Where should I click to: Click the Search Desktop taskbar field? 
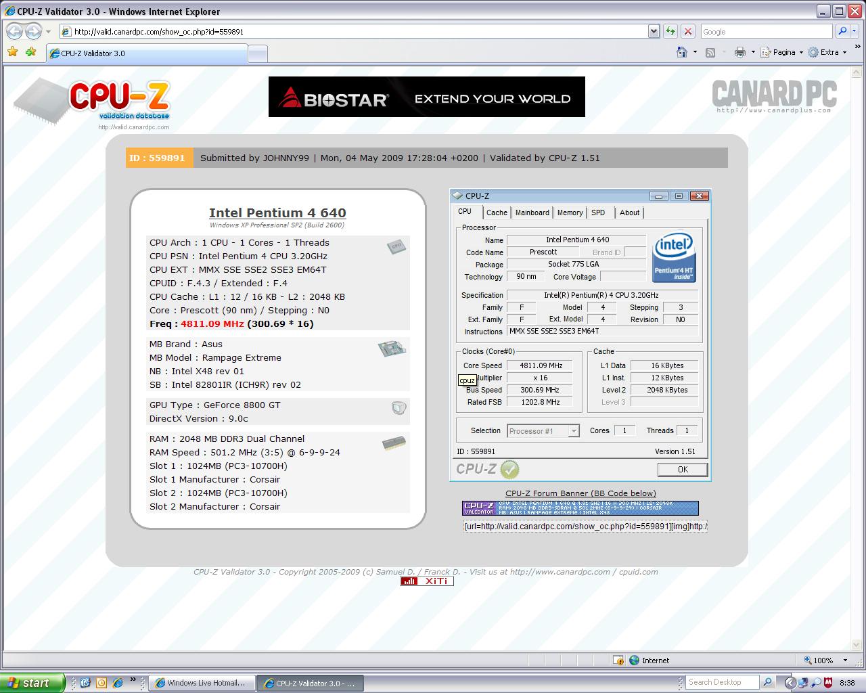pyautogui.click(x=722, y=682)
